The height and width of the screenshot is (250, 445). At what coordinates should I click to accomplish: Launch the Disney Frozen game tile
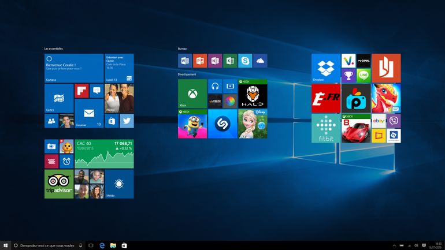pos(253,124)
